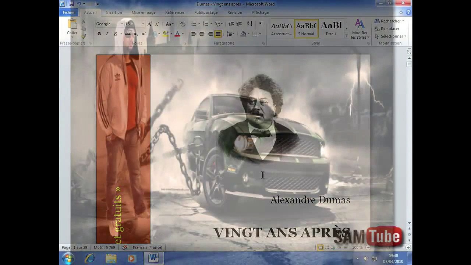Click the bulleted list icon
This screenshot has height=265, width=471.
[x=194, y=24]
